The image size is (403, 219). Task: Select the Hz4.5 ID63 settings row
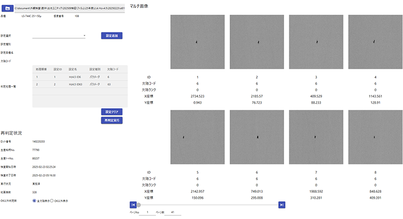(80, 85)
